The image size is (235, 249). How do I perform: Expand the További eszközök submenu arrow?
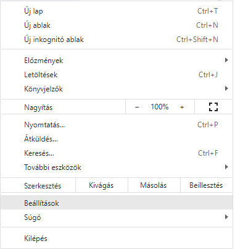(226, 167)
